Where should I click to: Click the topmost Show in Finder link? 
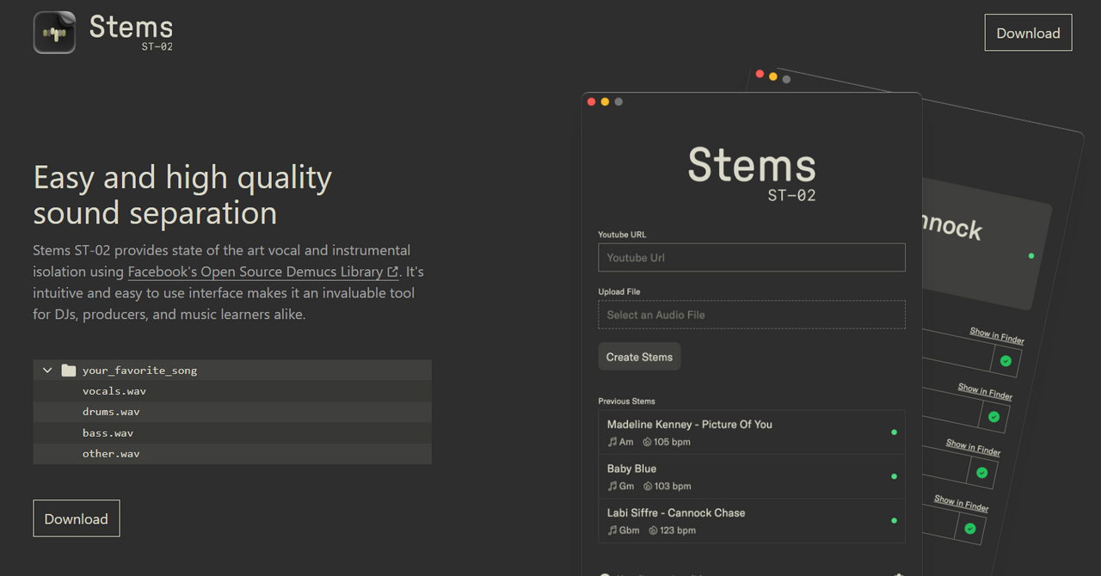point(997,335)
